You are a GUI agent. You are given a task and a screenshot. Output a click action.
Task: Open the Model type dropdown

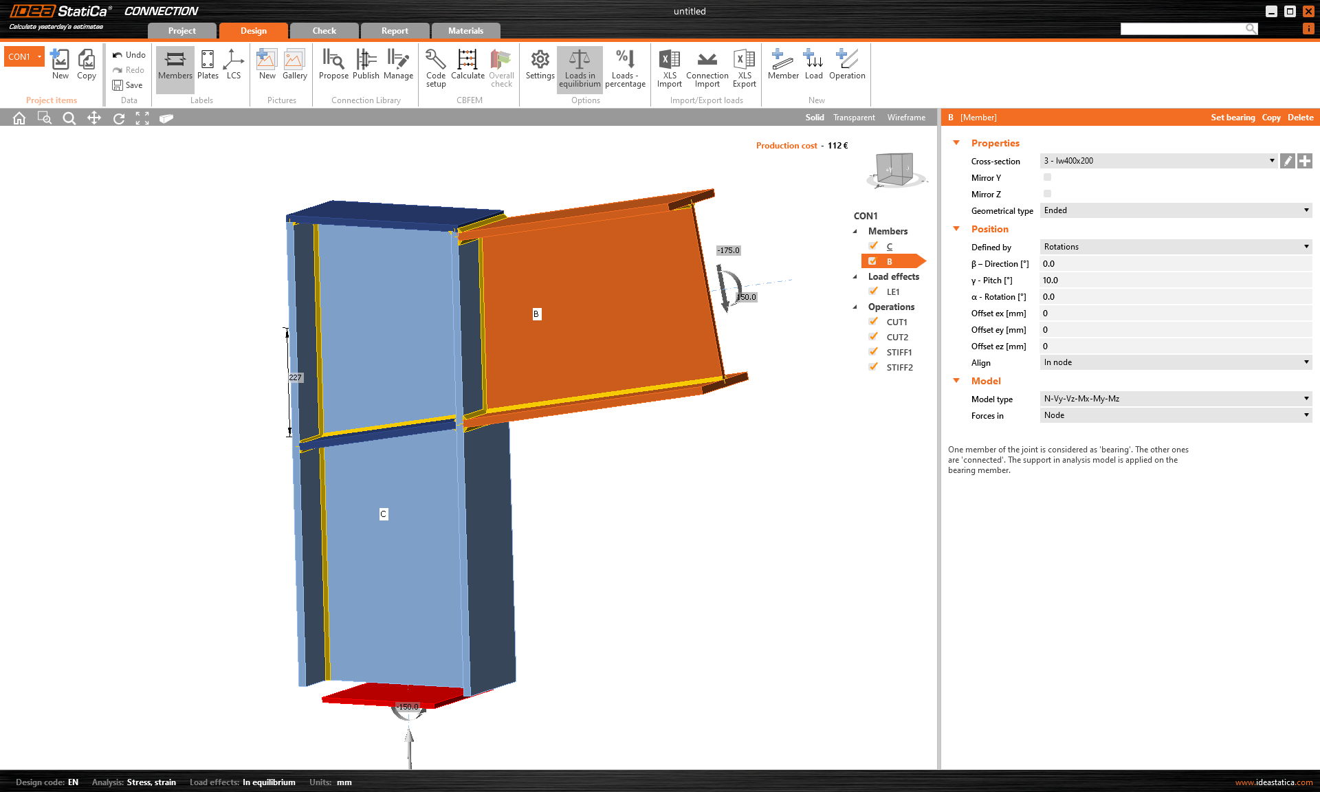(1176, 399)
